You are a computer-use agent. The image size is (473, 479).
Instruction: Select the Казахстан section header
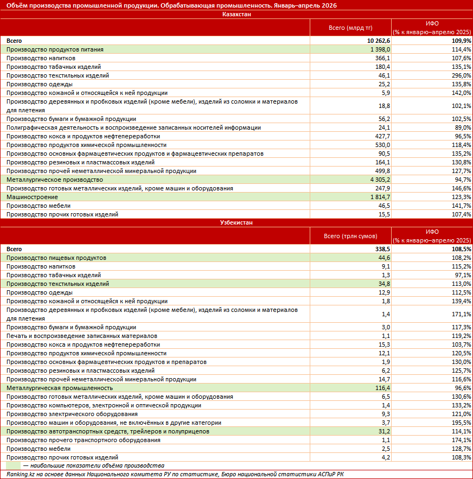pyautogui.click(x=237, y=14)
